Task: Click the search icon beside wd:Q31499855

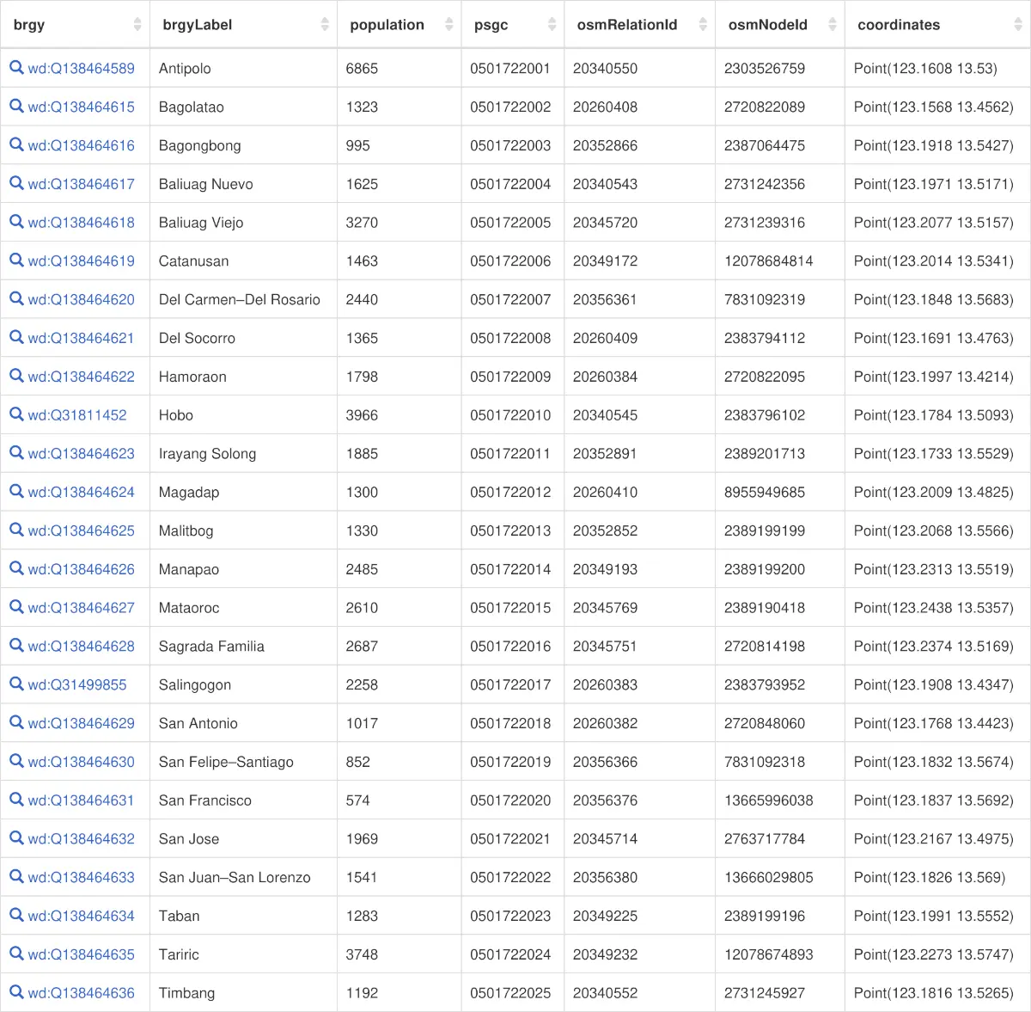Action: click(x=16, y=684)
